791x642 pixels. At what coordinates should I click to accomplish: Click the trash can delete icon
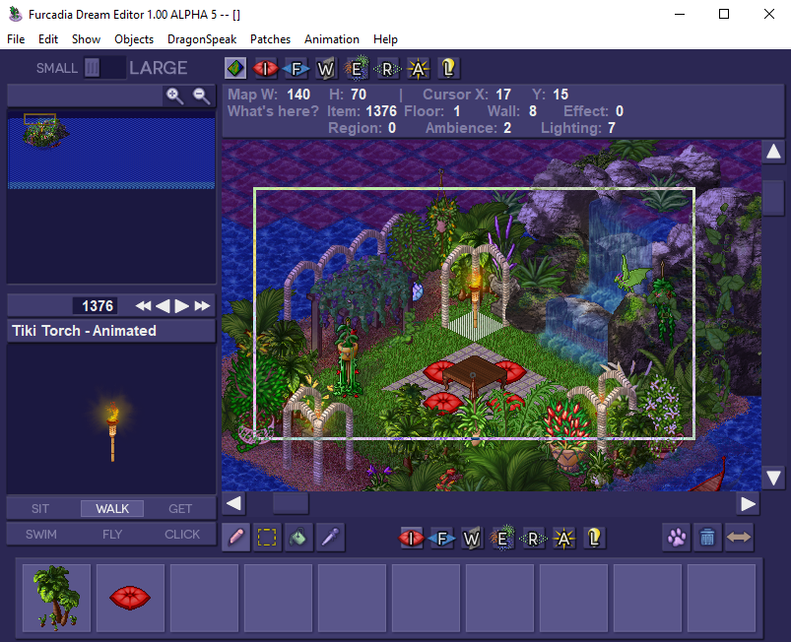(707, 537)
